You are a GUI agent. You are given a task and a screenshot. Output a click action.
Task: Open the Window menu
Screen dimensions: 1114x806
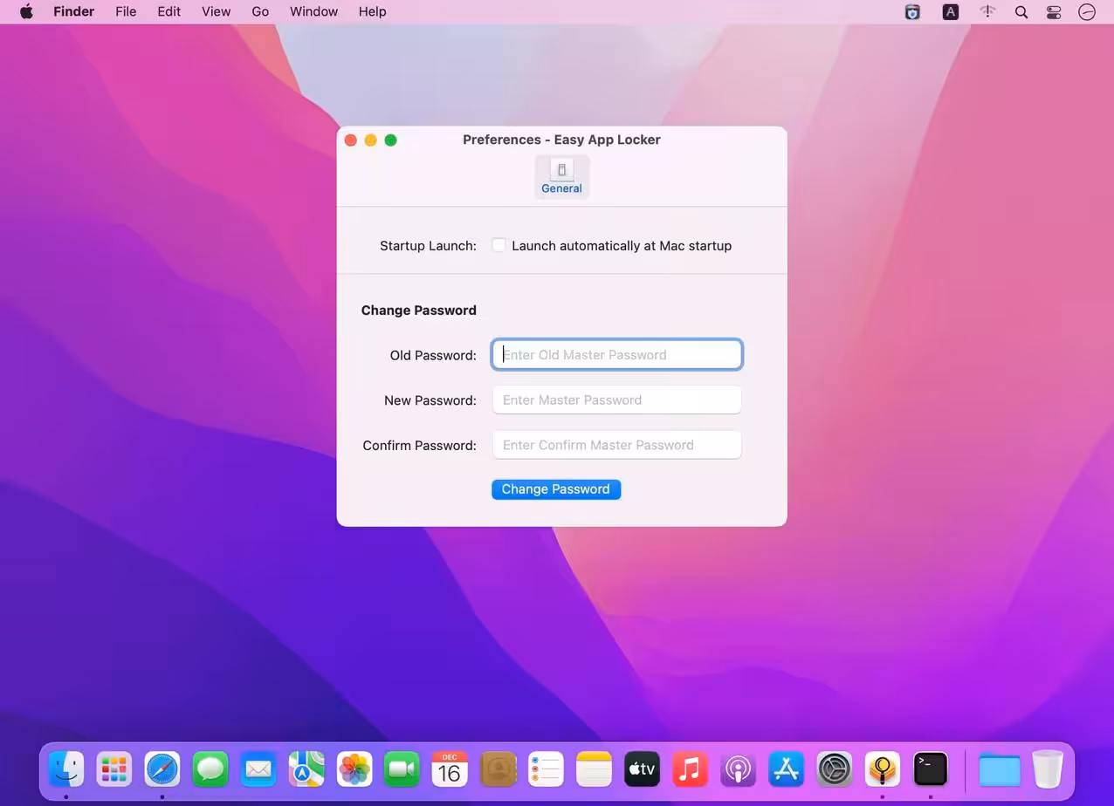pyautogui.click(x=313, y=11)
